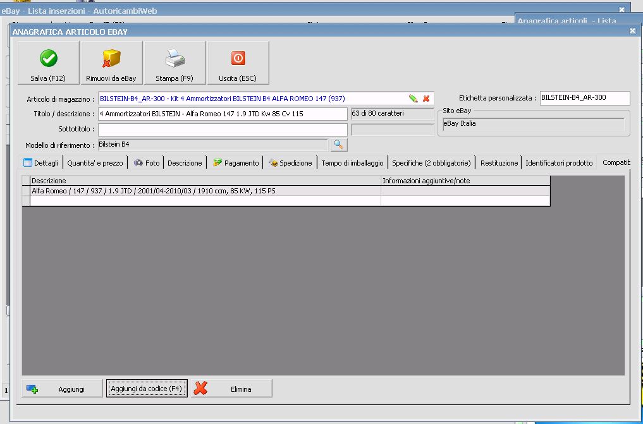This screenshot has height=424, width=643.
Task: Click the Salva (F12) green checkmark button
Action: [x=49, y=63]
